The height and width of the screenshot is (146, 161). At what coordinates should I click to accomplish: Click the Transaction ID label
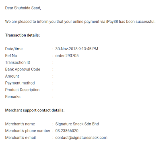click(18, 62)
